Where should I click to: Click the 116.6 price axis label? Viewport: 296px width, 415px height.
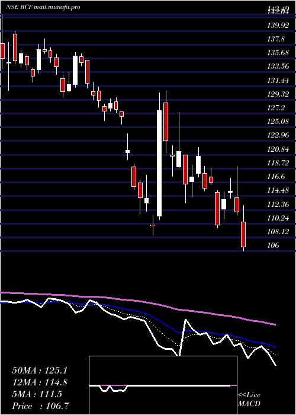276,177
